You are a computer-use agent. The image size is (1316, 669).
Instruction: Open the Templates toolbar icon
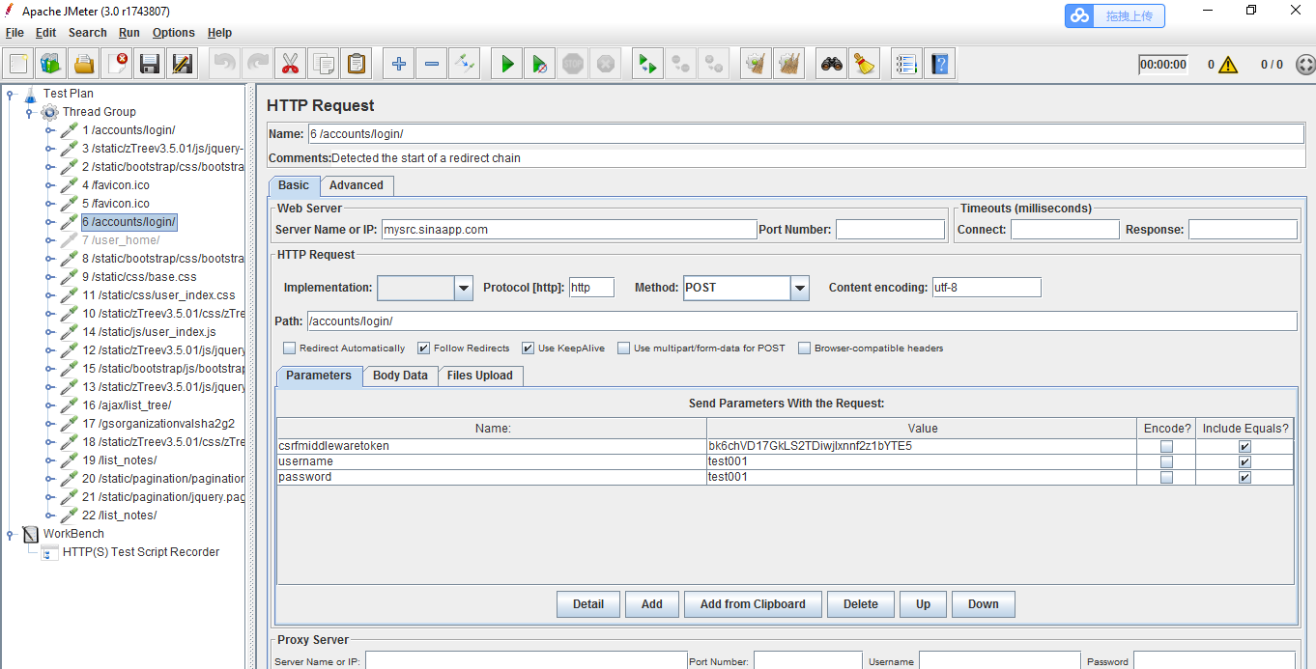(x=50, y=65)
